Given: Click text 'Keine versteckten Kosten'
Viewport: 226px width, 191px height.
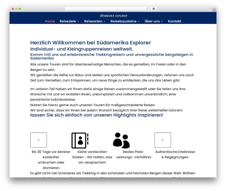Looking at the screenshot, I should click(92, 154).
